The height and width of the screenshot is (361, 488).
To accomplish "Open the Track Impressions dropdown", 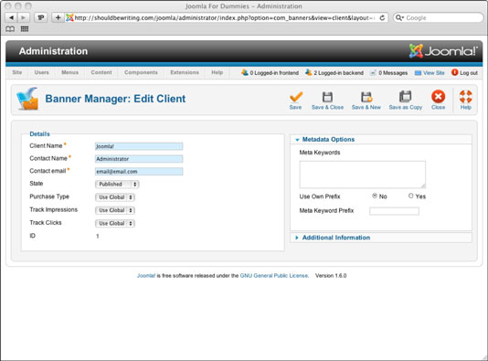I will pos(115,210).
